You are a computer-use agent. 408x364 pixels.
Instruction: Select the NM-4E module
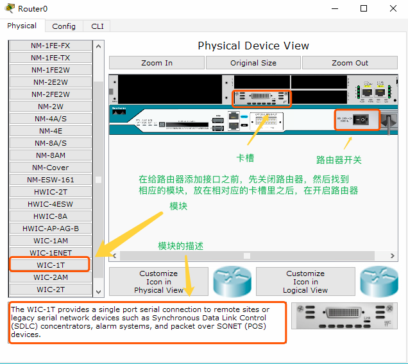[51, 131]
